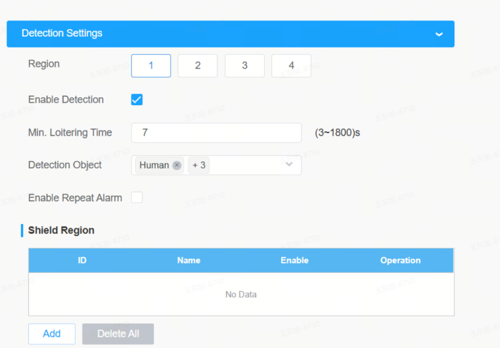Click the Delete All button

118,334
